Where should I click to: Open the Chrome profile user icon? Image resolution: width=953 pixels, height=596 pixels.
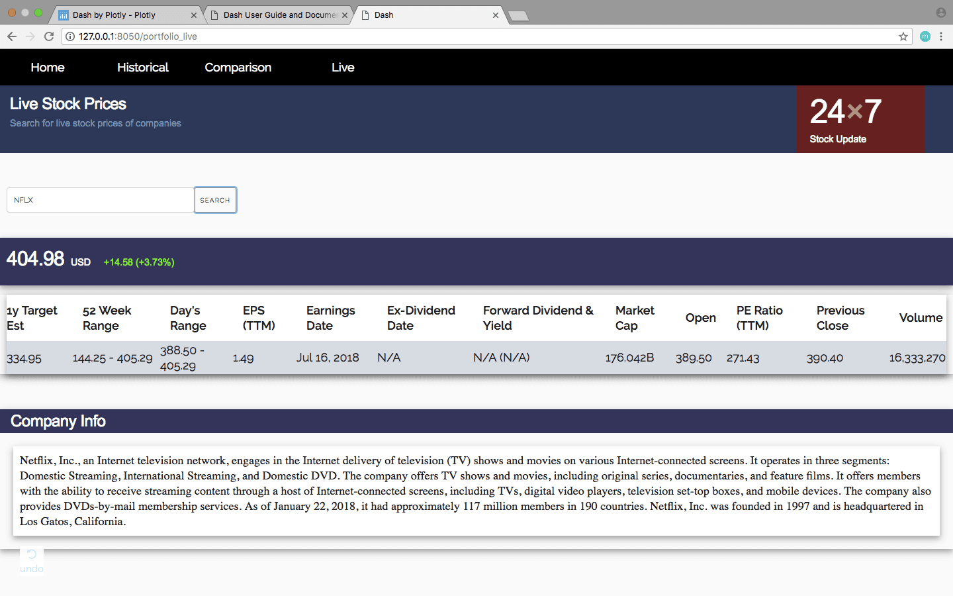(941, 13)
